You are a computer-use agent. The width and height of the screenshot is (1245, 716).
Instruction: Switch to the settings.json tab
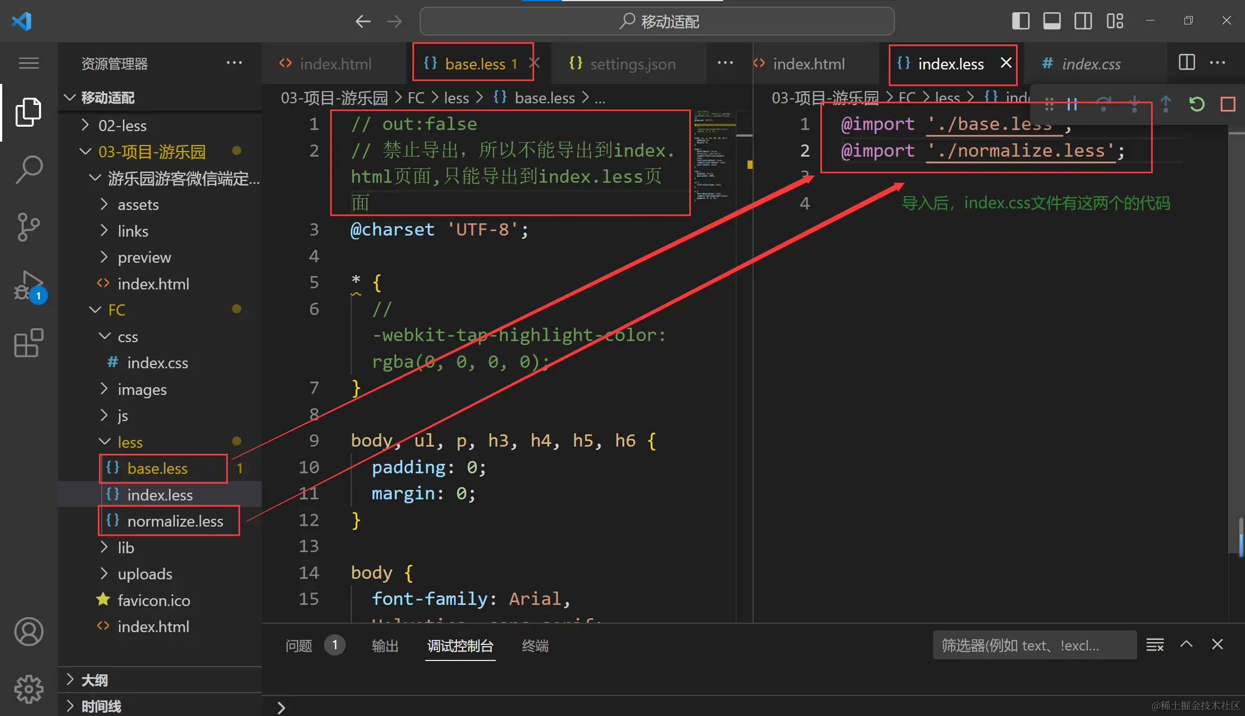tap(633, 64)
